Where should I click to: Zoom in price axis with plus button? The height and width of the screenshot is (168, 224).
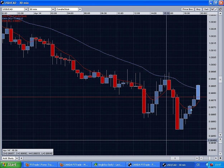220,139
